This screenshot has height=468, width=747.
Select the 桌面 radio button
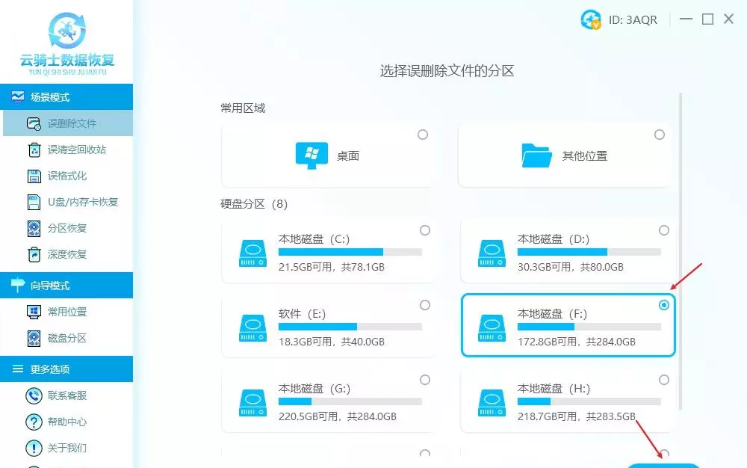(423, 135)
